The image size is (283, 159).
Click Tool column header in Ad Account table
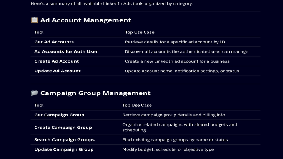click(39, 32)
